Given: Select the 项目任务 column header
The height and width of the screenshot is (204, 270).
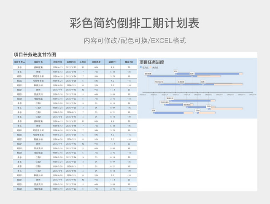Looking at the screenshot, I should click(x=38, y=62).
